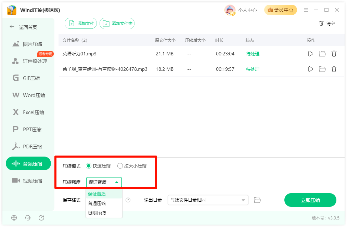Play the 英语听力01.mp3 audio file
Viewport: 347px width, 227px height.
click(310, 54)
